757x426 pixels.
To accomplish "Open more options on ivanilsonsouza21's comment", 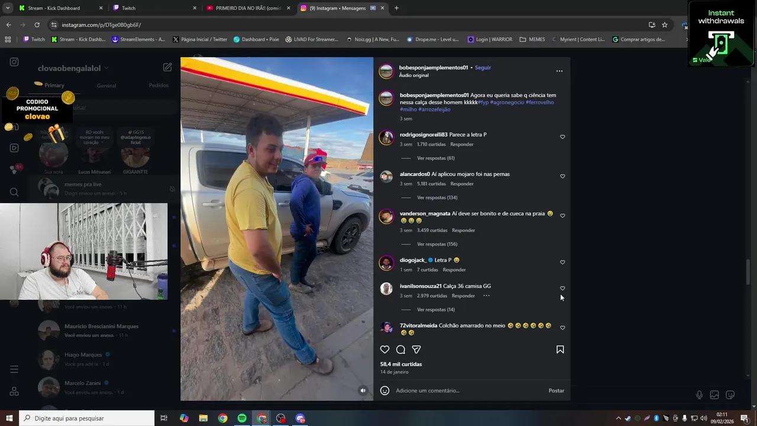I will (x=486, y=295).
